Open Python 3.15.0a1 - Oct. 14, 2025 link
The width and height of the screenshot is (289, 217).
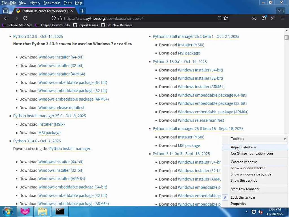point(180,62)
